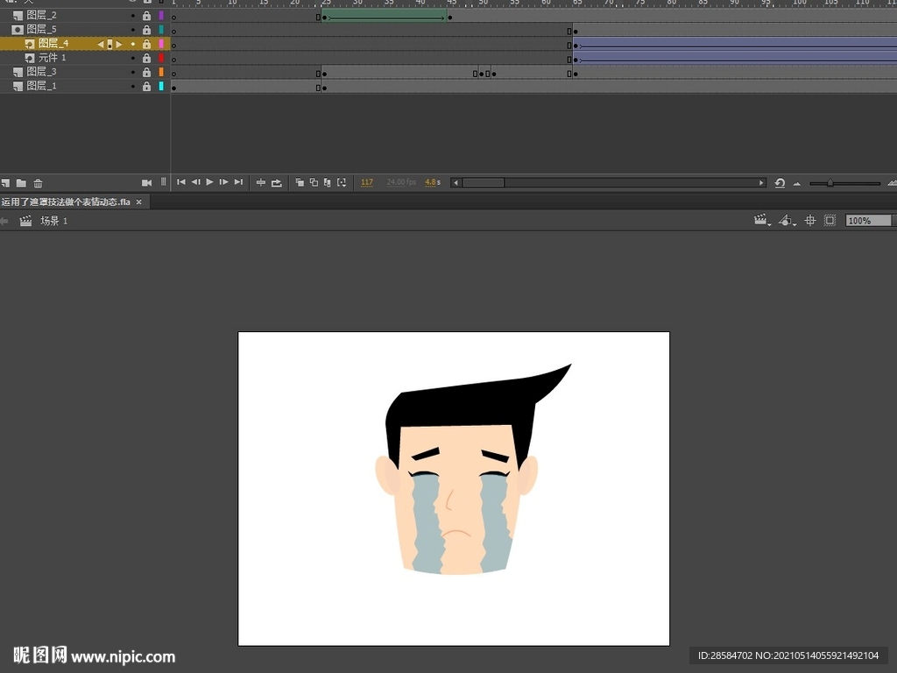Viewport: 897px width, 673px height.
Task: Unlock layer 图层_1
Action: (146, 87)
